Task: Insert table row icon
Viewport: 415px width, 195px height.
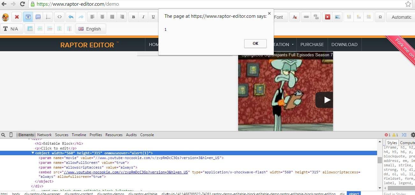Action: tap(40, 29)
